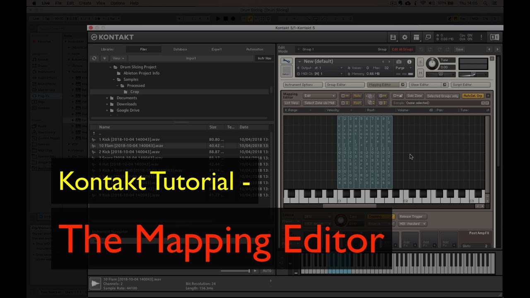Viewport: 530px width, 298px height.
Task: Switch to the Libraries tab
Action: [107, 49]
